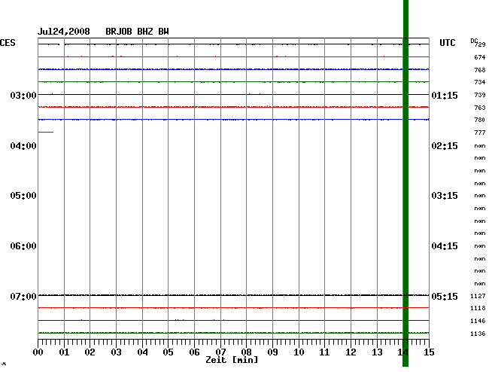
Task: Select the 07:00 local time label
Action: 23,296
